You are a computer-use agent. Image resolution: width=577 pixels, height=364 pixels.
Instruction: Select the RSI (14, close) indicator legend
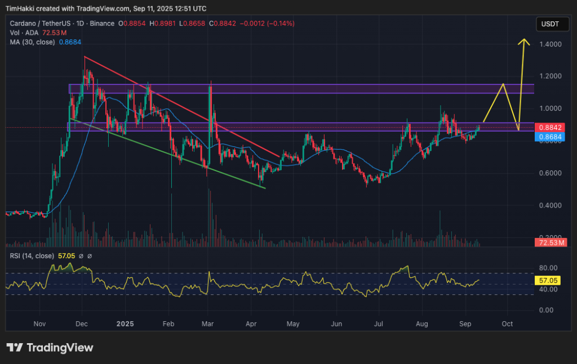tap(30, 256)
